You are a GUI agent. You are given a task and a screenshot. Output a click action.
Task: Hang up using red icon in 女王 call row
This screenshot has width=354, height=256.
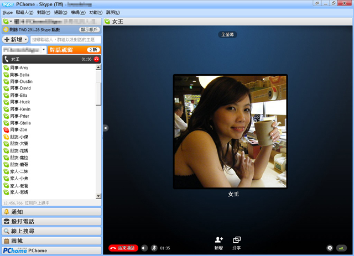click(x=96, y=59)
